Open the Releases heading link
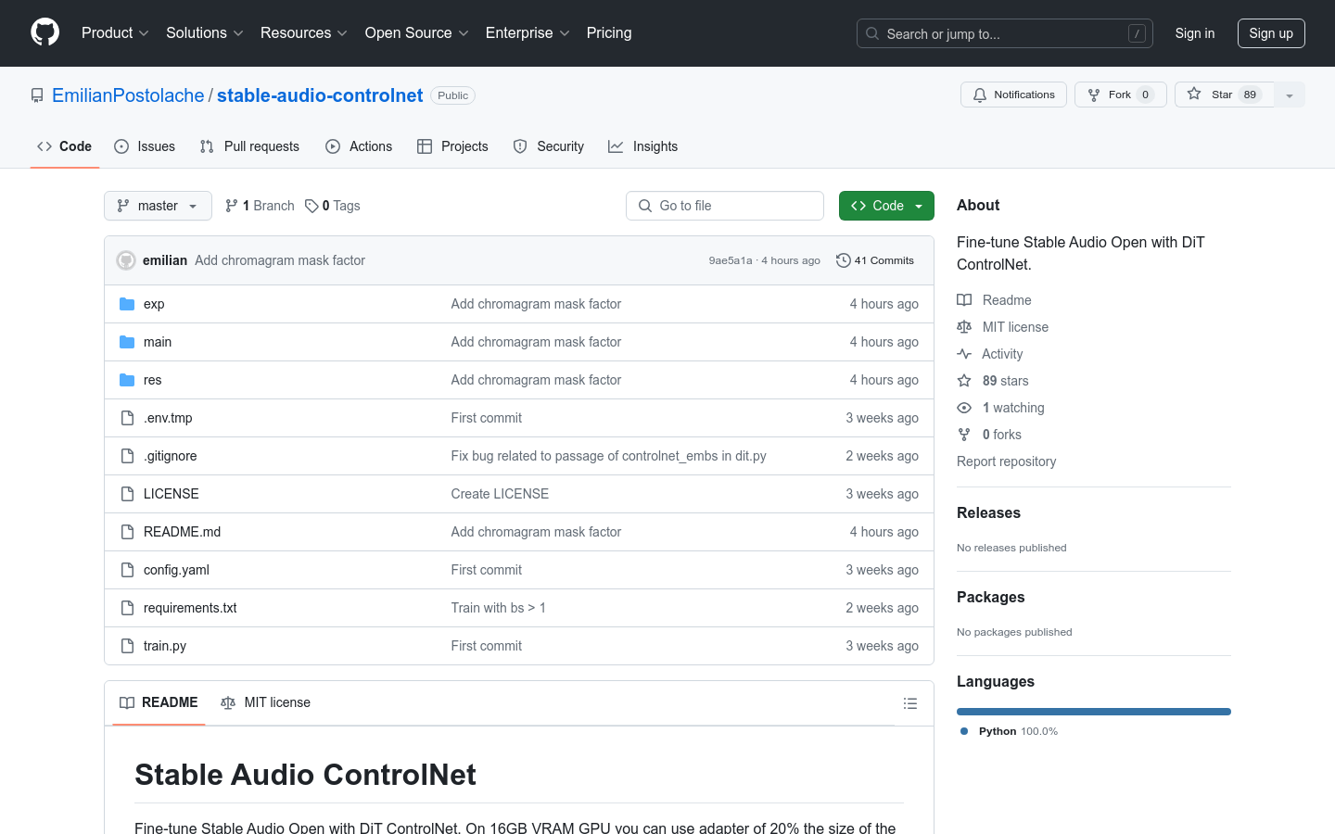This screenshot has height=834, width=1335. [x=988, y=513]
